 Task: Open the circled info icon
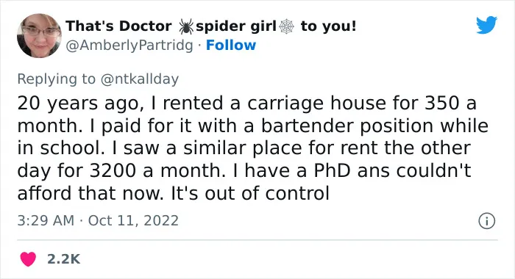coord(486,221)
